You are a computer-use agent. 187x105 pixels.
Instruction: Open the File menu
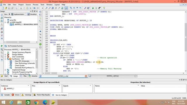coord(4,5)
